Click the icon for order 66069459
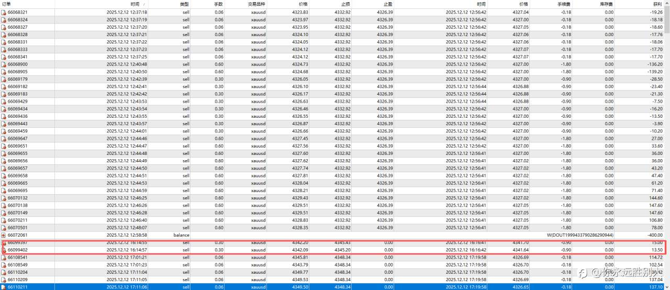670x290 pixels. point(4,131)
